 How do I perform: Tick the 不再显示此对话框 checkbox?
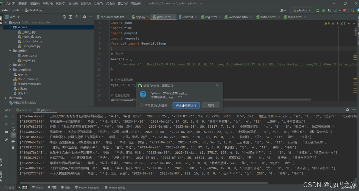point(142,105)
